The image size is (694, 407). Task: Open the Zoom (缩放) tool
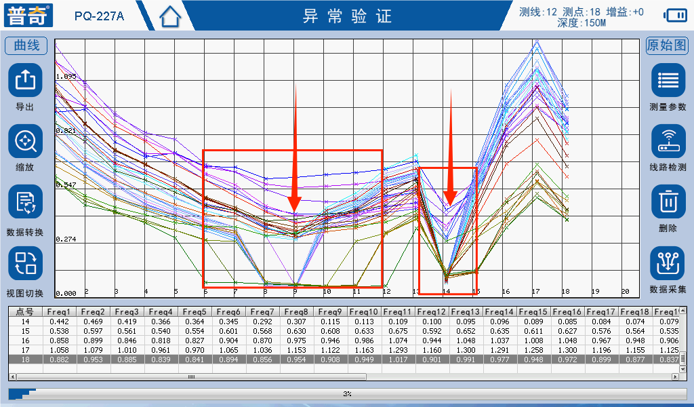[25, 142]
